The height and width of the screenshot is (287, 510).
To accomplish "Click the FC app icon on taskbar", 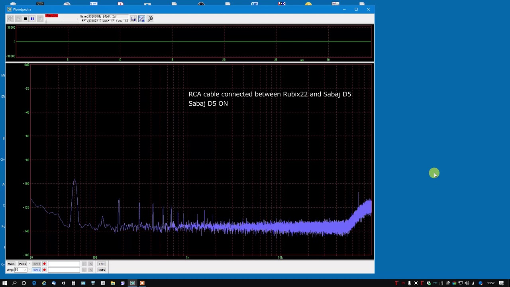I will 123,283.
